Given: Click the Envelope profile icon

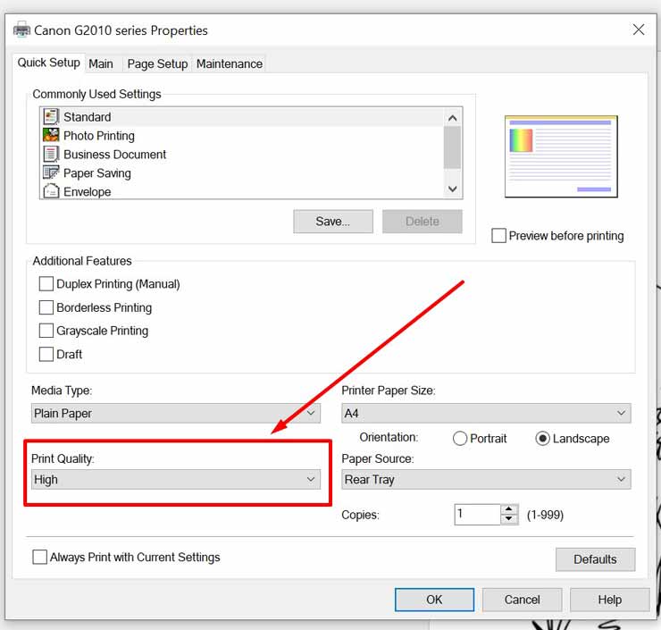Looking at the screenshot, I should pyautogui.click(x=51, y=191).
